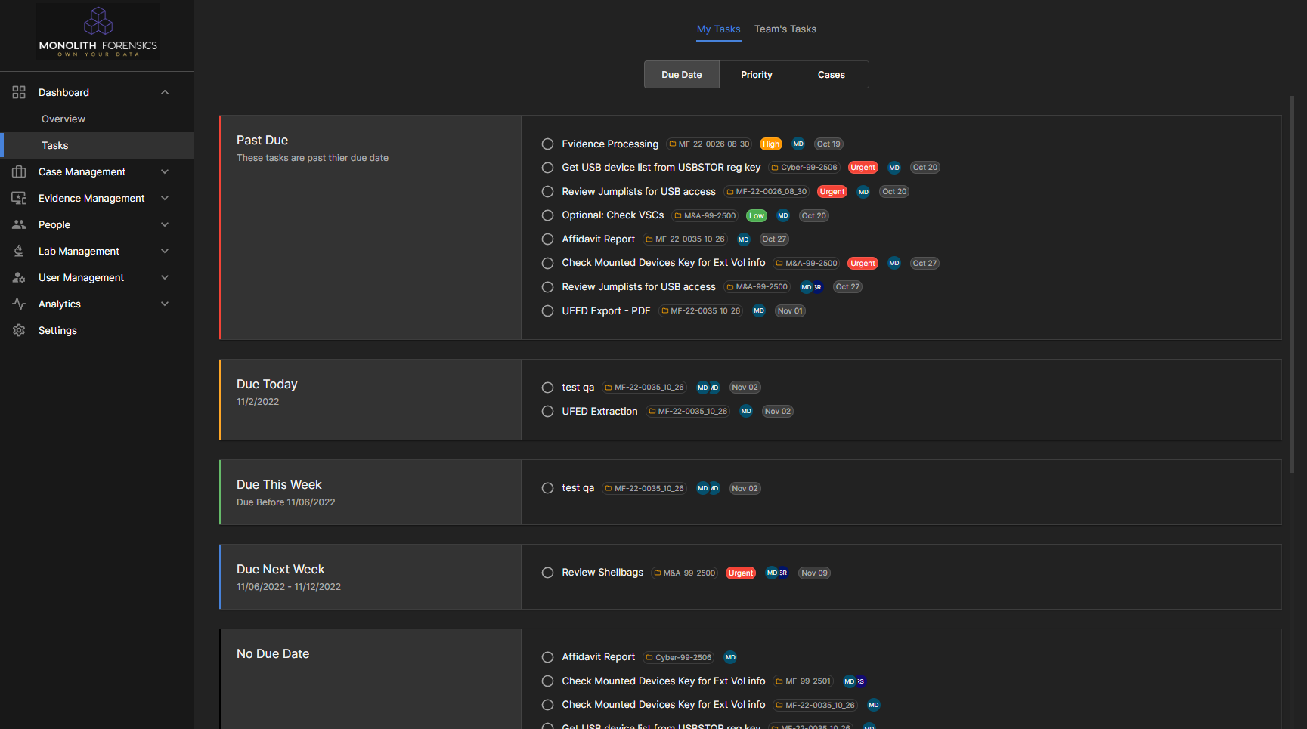Check off the UFED Extraction task
The image size is (1307, 729).
coord(547,411)
